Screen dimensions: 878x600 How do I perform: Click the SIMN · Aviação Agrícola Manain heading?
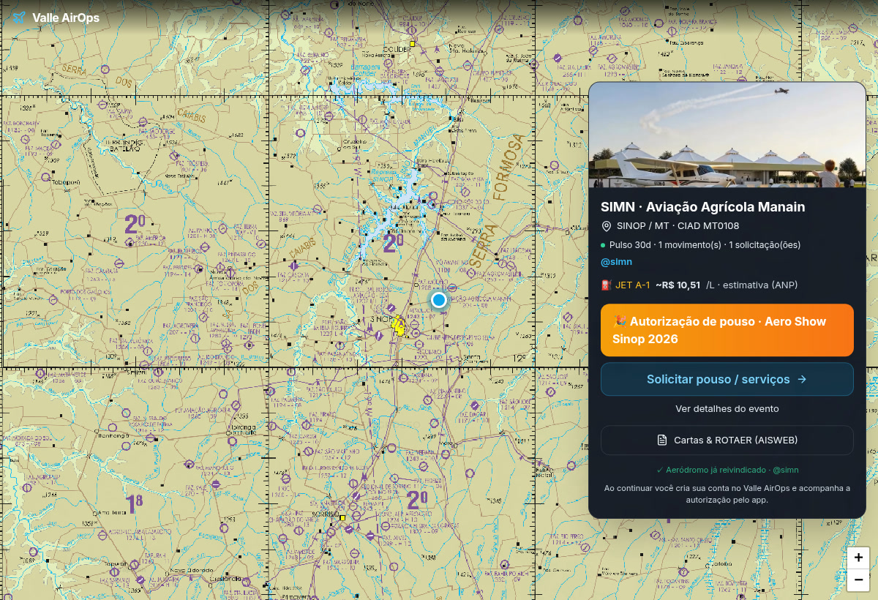point(702,207)
